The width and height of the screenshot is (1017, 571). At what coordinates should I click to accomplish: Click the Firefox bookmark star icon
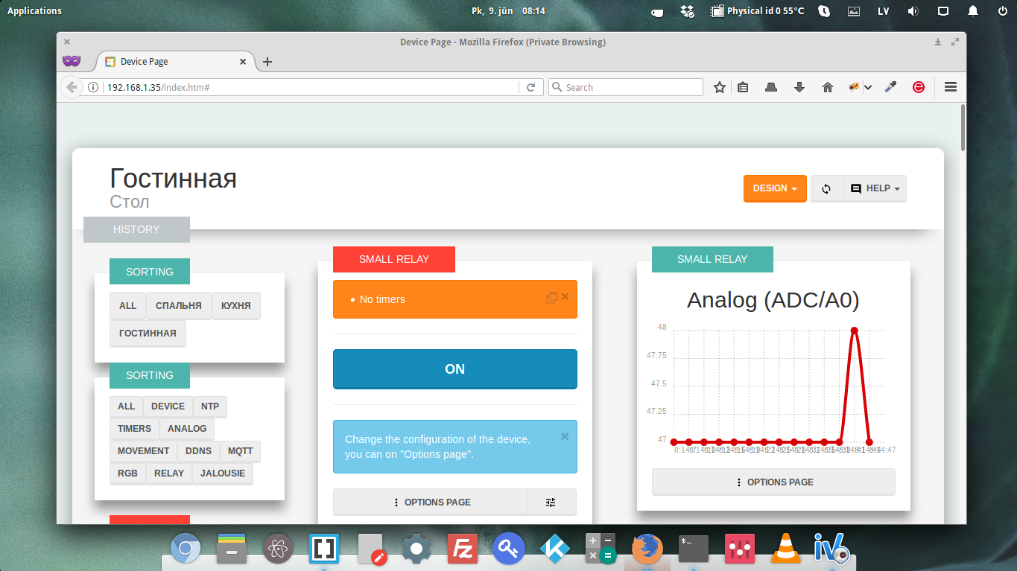click(719, 87)
